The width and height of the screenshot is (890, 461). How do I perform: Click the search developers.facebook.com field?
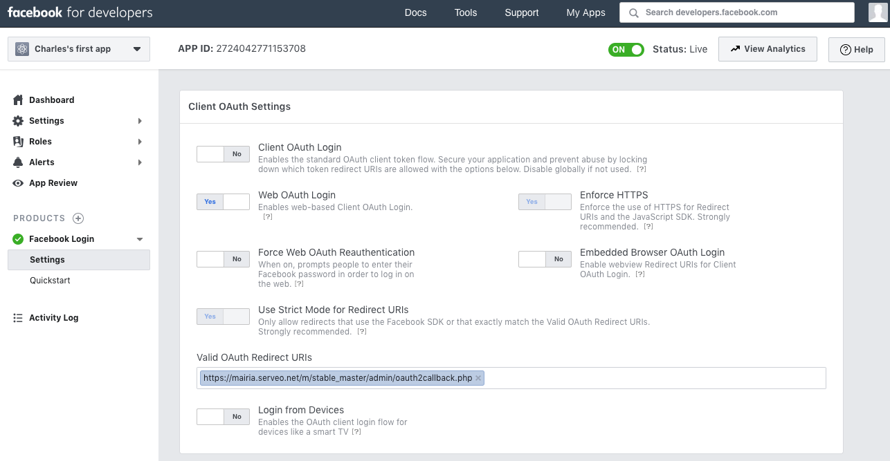click(x=736, y=12)
